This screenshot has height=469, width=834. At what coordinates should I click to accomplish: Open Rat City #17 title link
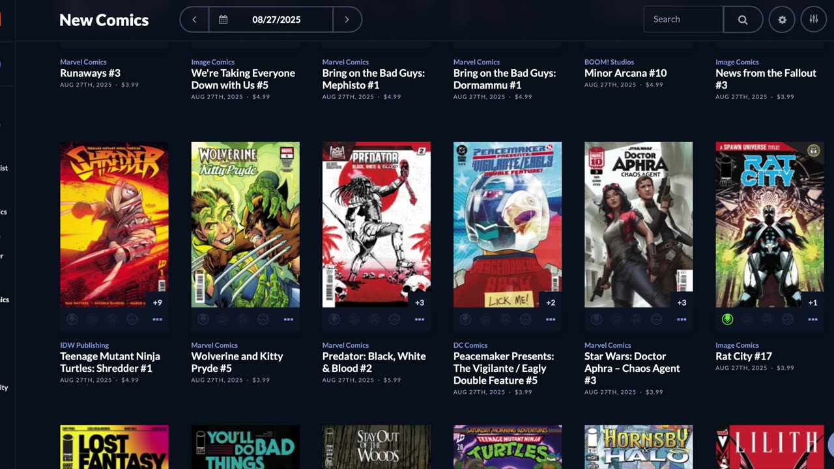(743, 356)
